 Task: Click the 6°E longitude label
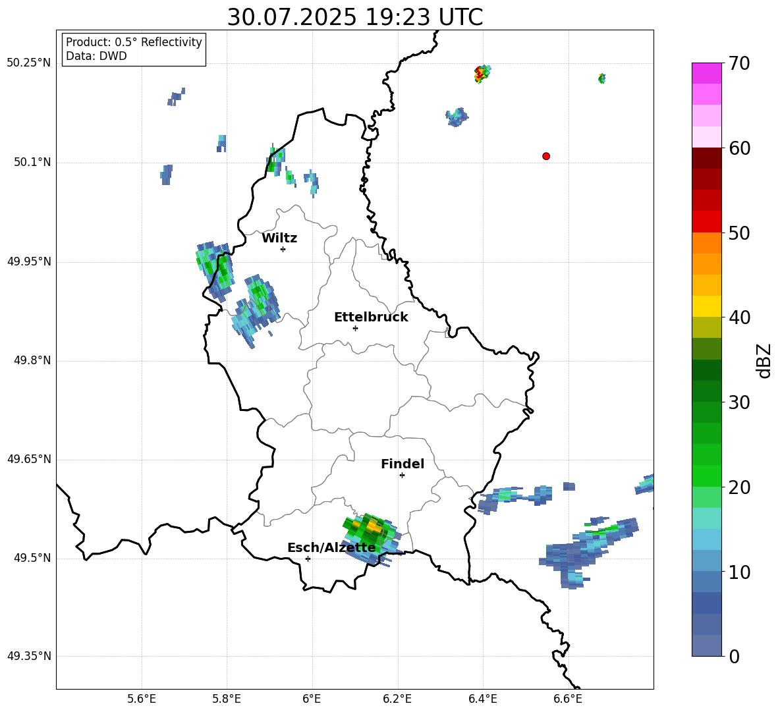[x=312, y=699]
